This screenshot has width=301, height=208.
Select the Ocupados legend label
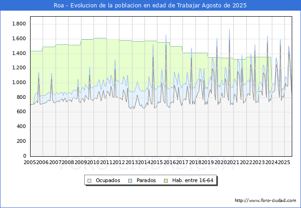(108, 180)
